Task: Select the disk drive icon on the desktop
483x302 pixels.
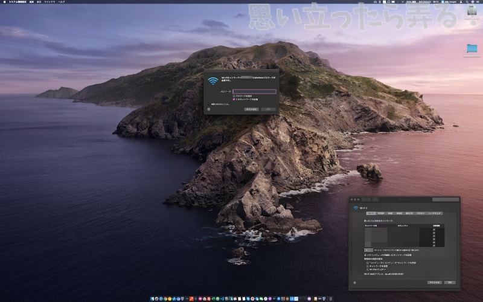Action: point(472,10)
